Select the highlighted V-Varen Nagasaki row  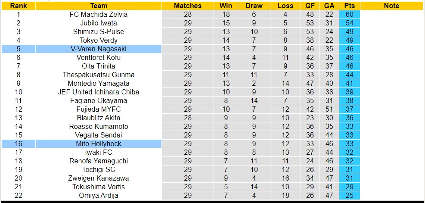pos(99,49)
